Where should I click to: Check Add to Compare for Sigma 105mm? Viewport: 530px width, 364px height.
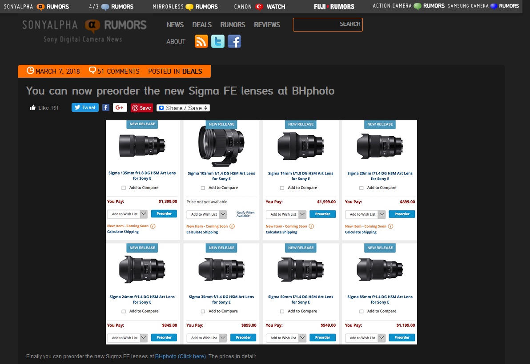[203, 188]
